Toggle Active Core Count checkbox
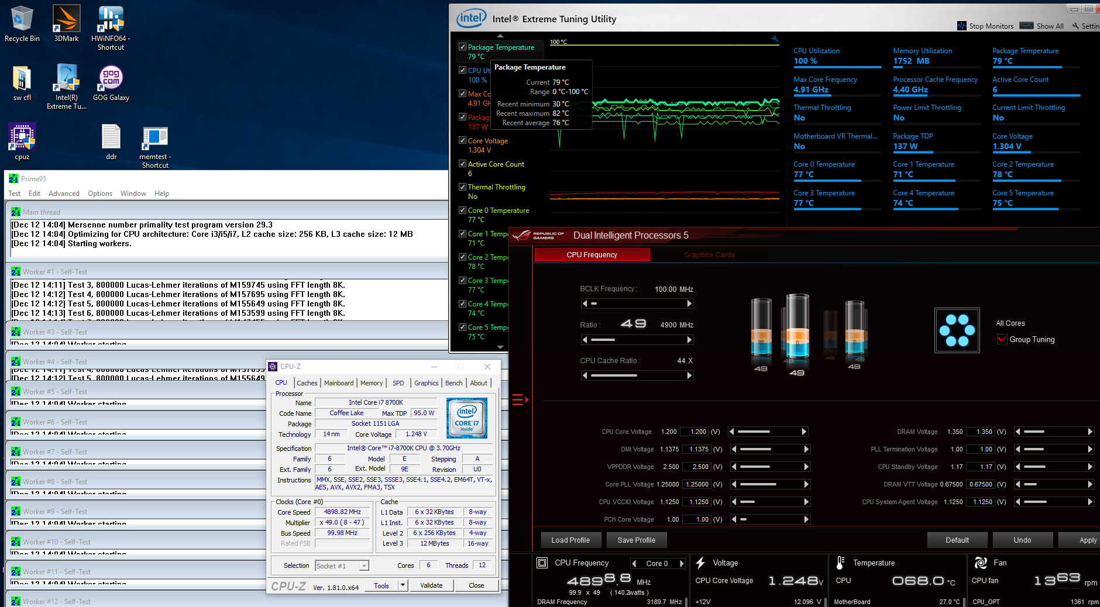Viewport: 1100px width, 607px height. (462, 164)
